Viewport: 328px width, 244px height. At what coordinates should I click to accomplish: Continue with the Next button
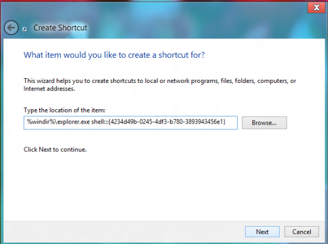point(262,231)
